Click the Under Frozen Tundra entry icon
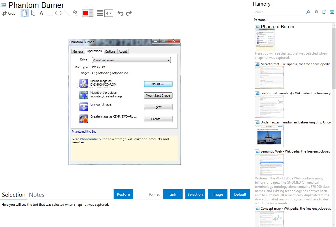336x227 pixels. point(257,122)
